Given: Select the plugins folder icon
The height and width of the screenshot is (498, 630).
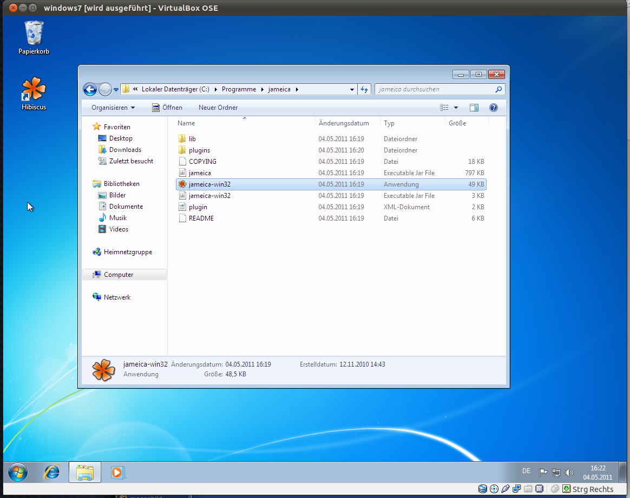Looking at the screenshot, I should click(182, 150).
